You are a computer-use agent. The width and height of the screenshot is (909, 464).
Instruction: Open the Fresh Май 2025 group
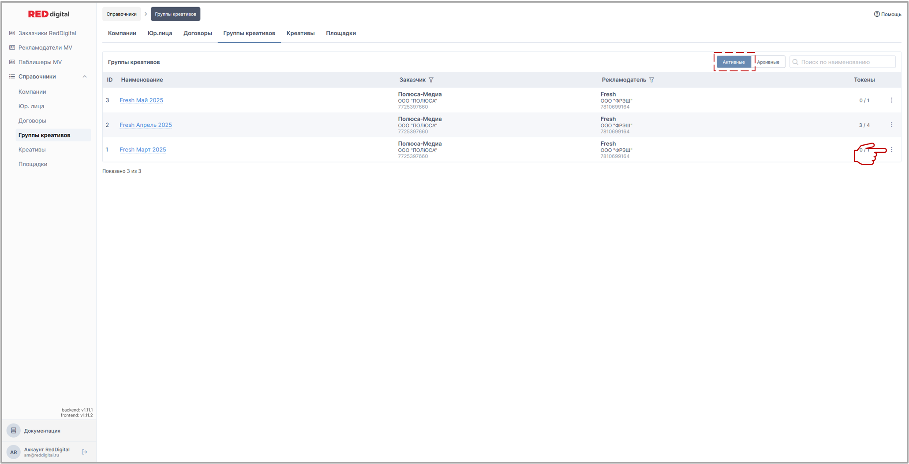pos(141,100)
